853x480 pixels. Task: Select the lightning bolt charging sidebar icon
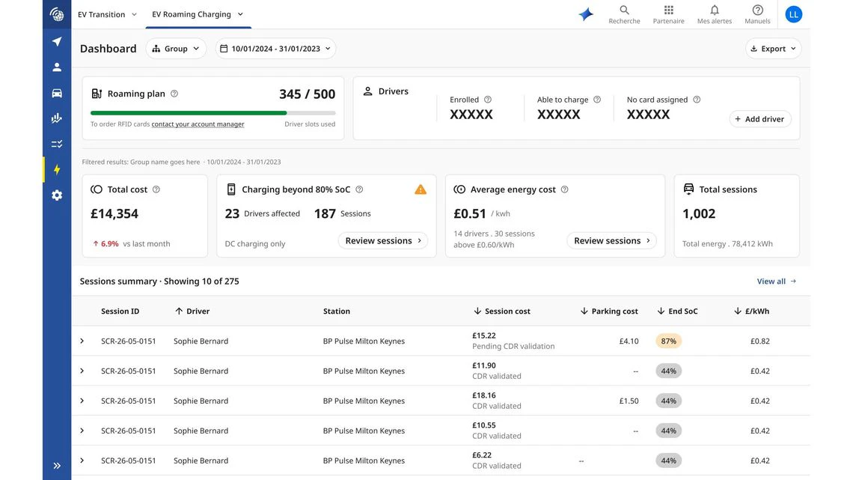point(57,169)
